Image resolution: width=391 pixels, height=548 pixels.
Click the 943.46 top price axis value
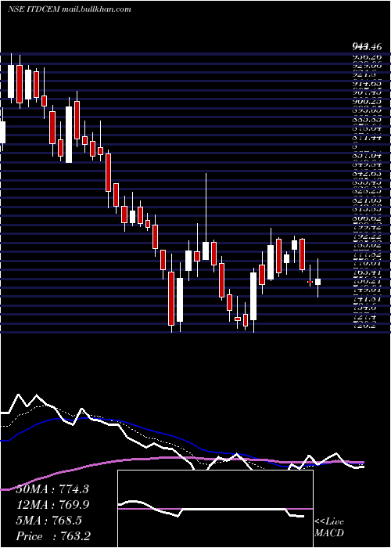pyautogui.click(x=367, y=45)
